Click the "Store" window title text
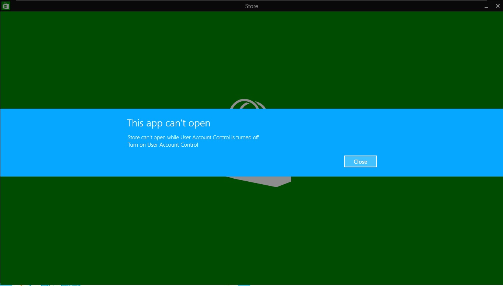 (x=251, y=6)
